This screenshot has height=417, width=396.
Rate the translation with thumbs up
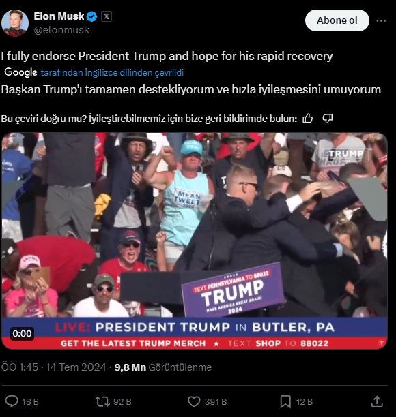[x=307, y=119]
